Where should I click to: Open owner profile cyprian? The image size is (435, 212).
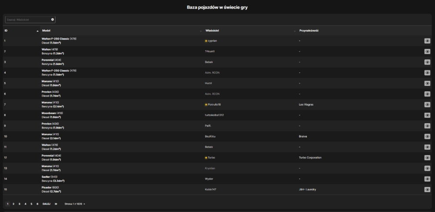[212, 41]
